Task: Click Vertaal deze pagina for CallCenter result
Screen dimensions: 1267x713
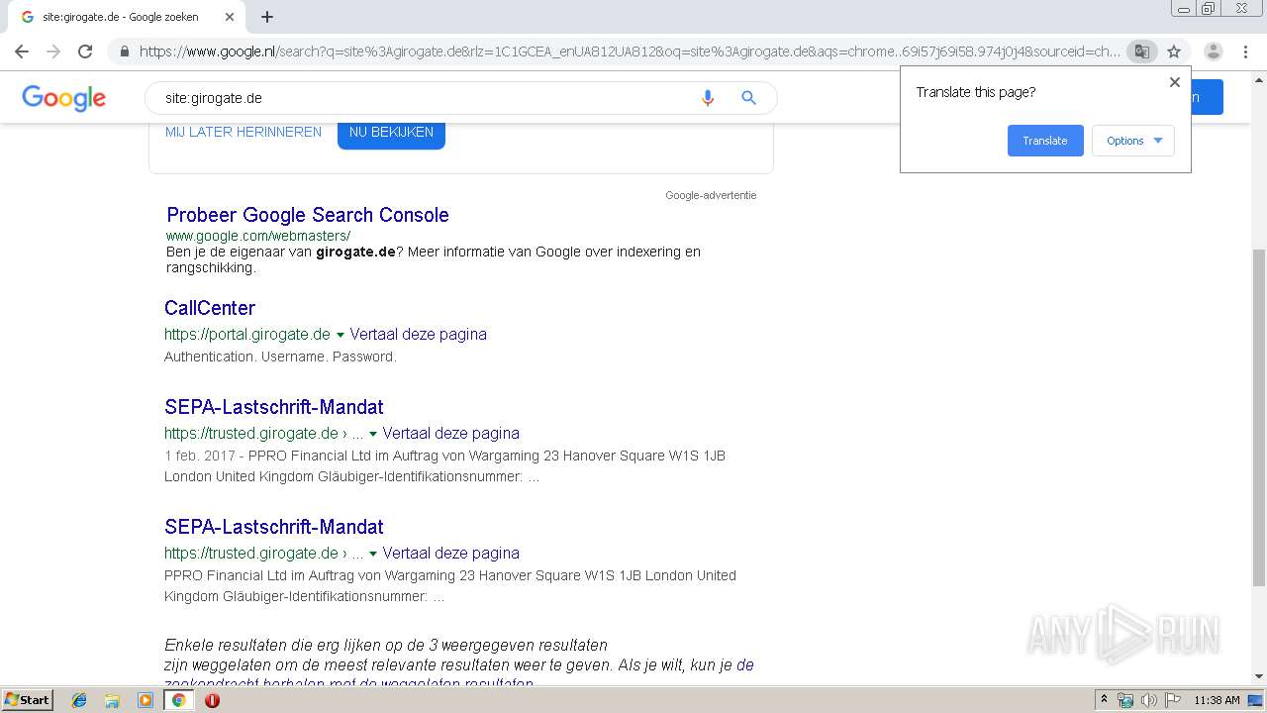Action: click(419, 335)
